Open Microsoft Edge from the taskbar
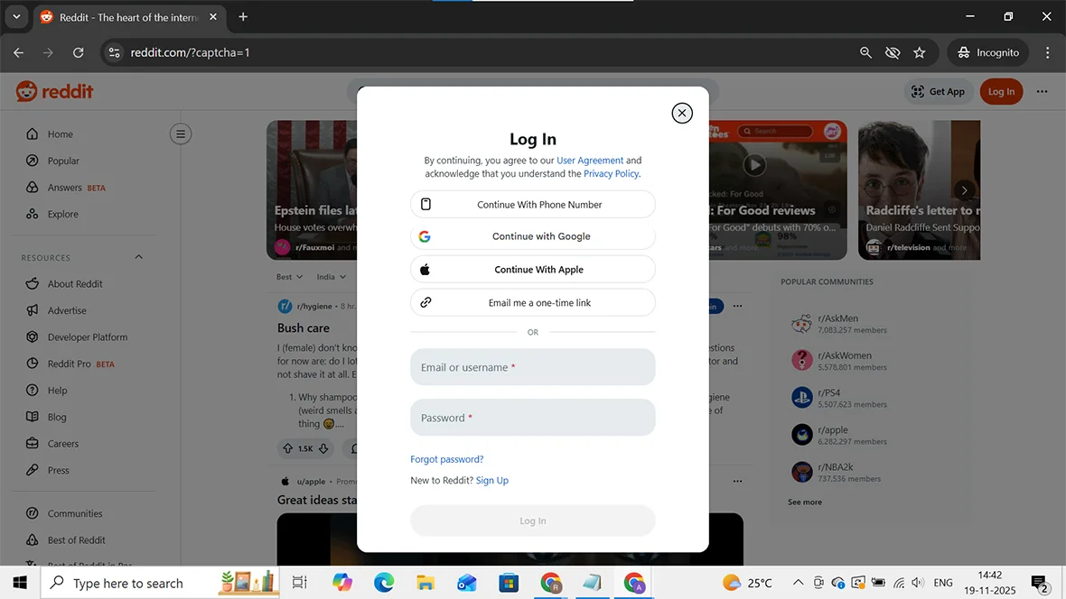 pyautogui.click(x=384, y=583)
